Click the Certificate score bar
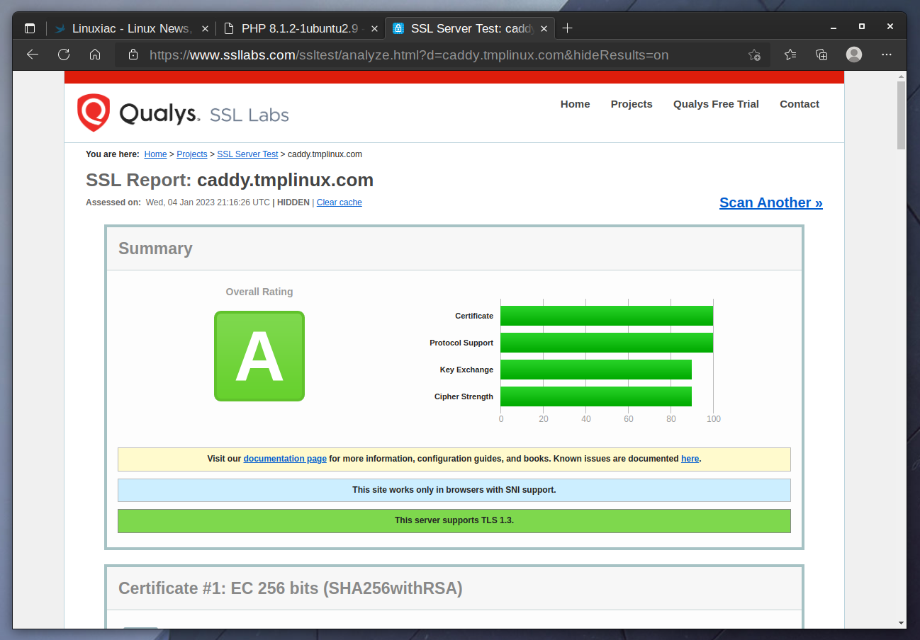This screenshot has height=640, width=920. tap(607, 316)
